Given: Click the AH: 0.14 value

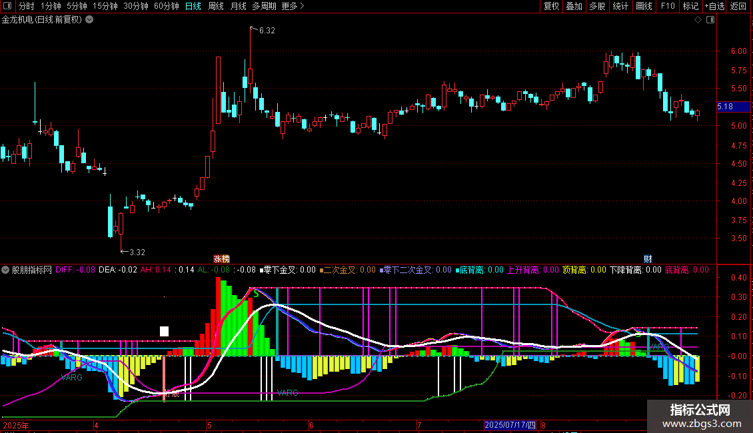Looking at the screenshot, I should pos(155,270).
